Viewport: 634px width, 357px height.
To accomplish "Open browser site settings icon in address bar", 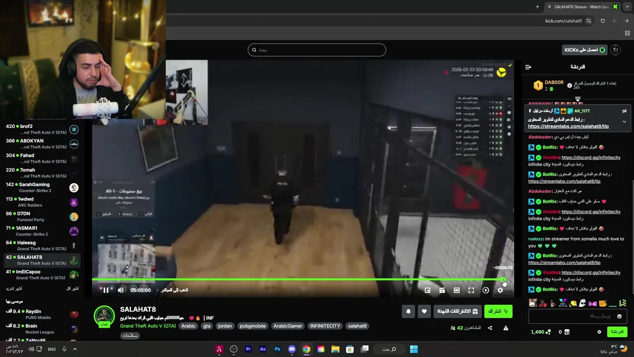I will click(x=588, y=21).
